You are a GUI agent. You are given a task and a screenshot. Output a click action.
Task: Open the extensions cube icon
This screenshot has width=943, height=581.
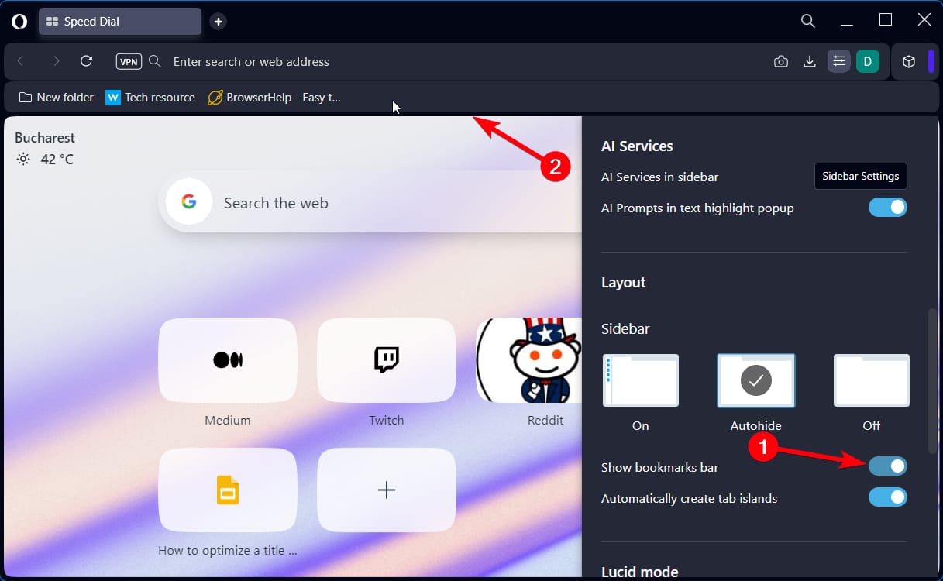(x=910, y=61)
